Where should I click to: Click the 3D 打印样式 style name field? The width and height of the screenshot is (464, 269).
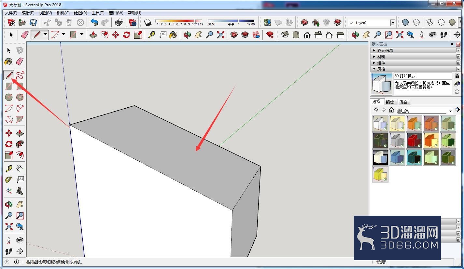[x=423, y=76]
